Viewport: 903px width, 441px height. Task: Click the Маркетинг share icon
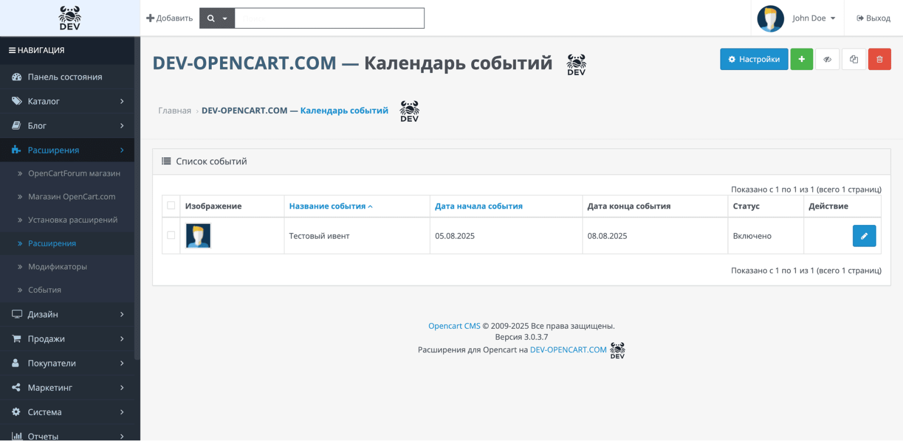click(x=16, y=387)
